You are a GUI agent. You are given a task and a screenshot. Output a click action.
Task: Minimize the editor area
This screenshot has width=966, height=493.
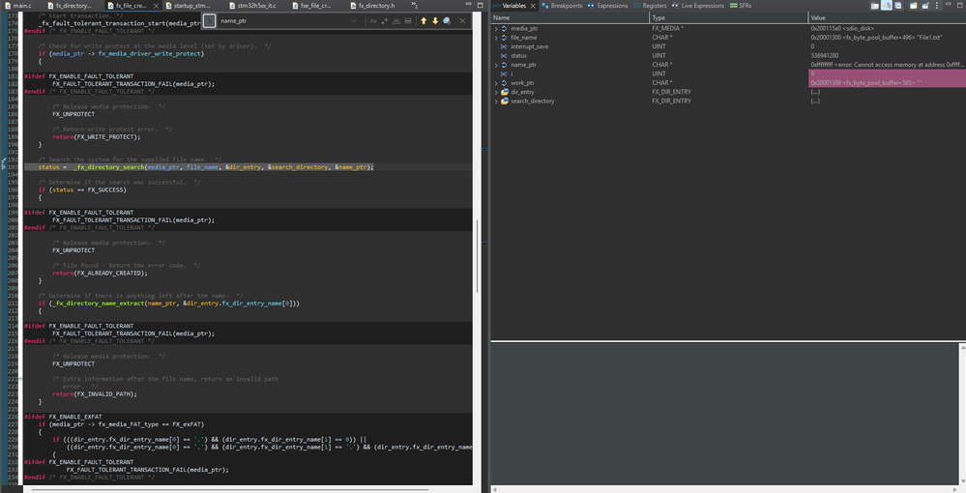coord(469,5)
